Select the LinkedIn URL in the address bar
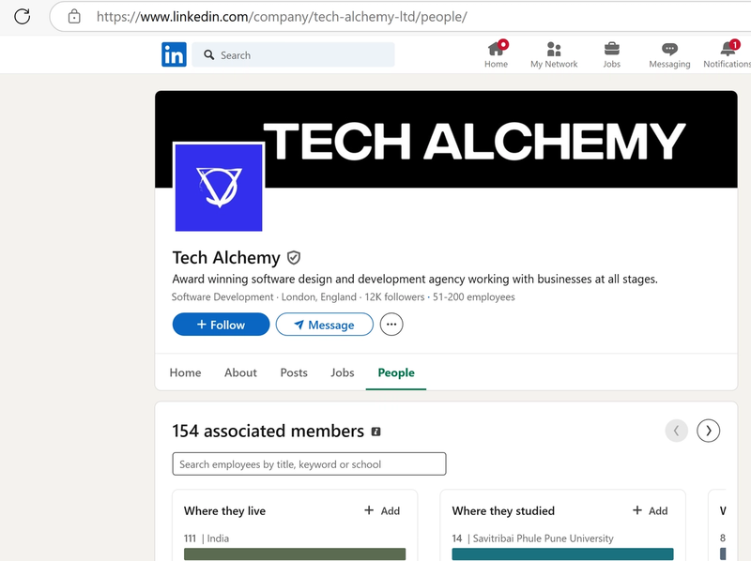 tap(282, 17)
